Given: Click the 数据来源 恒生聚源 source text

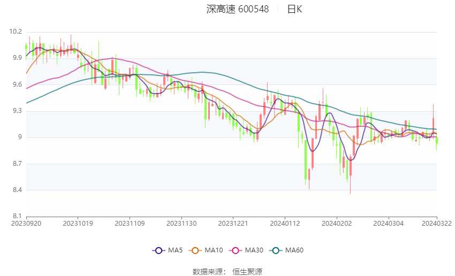Looking at the screenshot, I should [x=227, y=272].
